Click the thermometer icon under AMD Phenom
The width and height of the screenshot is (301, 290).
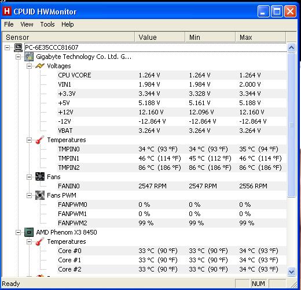pyautogui.click(x=40, y=241)
